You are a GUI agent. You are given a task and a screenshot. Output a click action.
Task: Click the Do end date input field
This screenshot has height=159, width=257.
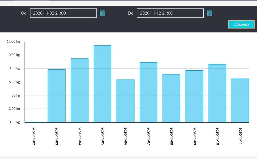pos(170,13)
